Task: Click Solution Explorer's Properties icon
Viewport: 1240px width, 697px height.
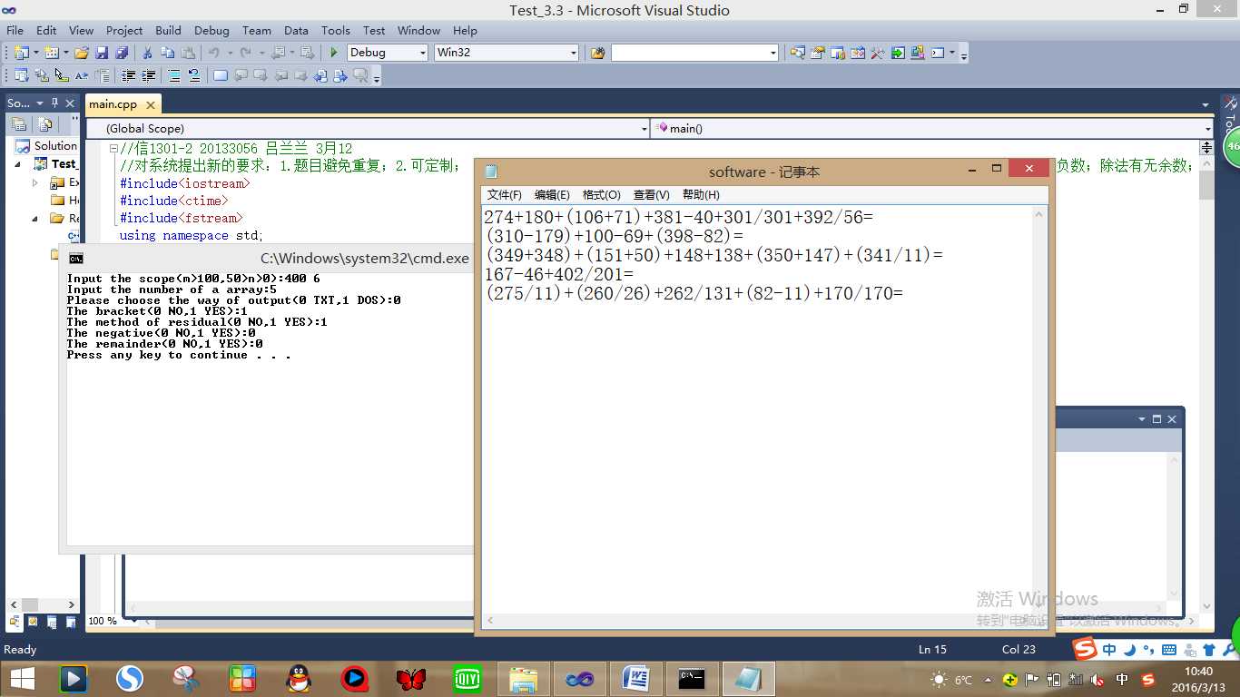Action: [x=19, y=124]
